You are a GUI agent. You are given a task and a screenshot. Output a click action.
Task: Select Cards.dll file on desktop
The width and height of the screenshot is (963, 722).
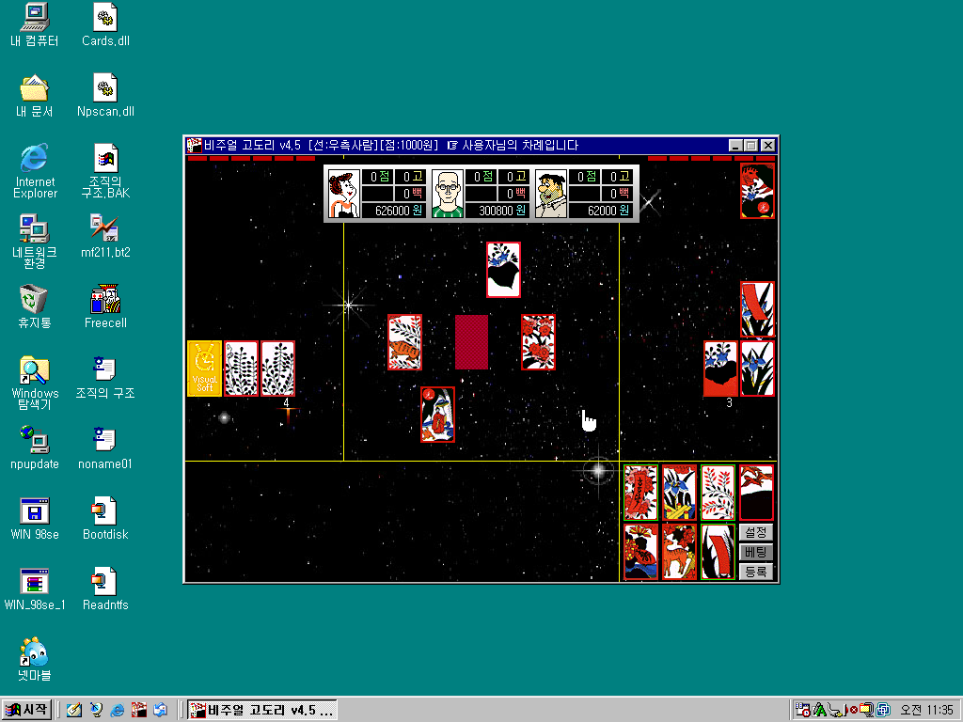click(105, 24)
